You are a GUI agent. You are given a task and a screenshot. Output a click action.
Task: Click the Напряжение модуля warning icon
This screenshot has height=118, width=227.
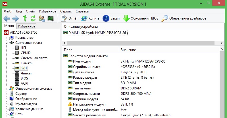click(70, 104)
